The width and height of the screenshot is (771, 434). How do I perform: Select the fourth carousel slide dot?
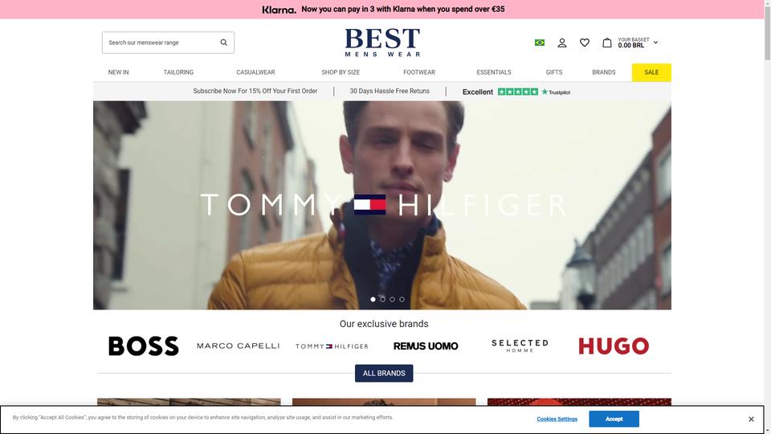click(x=402, y=299)
